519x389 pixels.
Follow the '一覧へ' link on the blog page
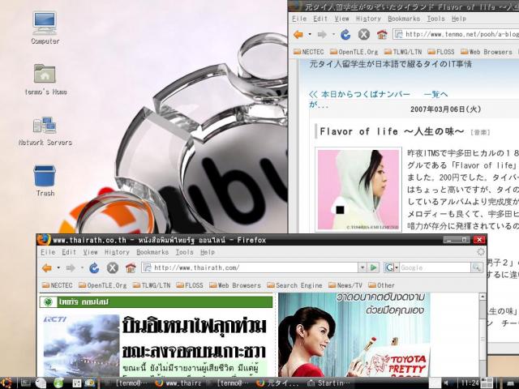click(435, 94)
